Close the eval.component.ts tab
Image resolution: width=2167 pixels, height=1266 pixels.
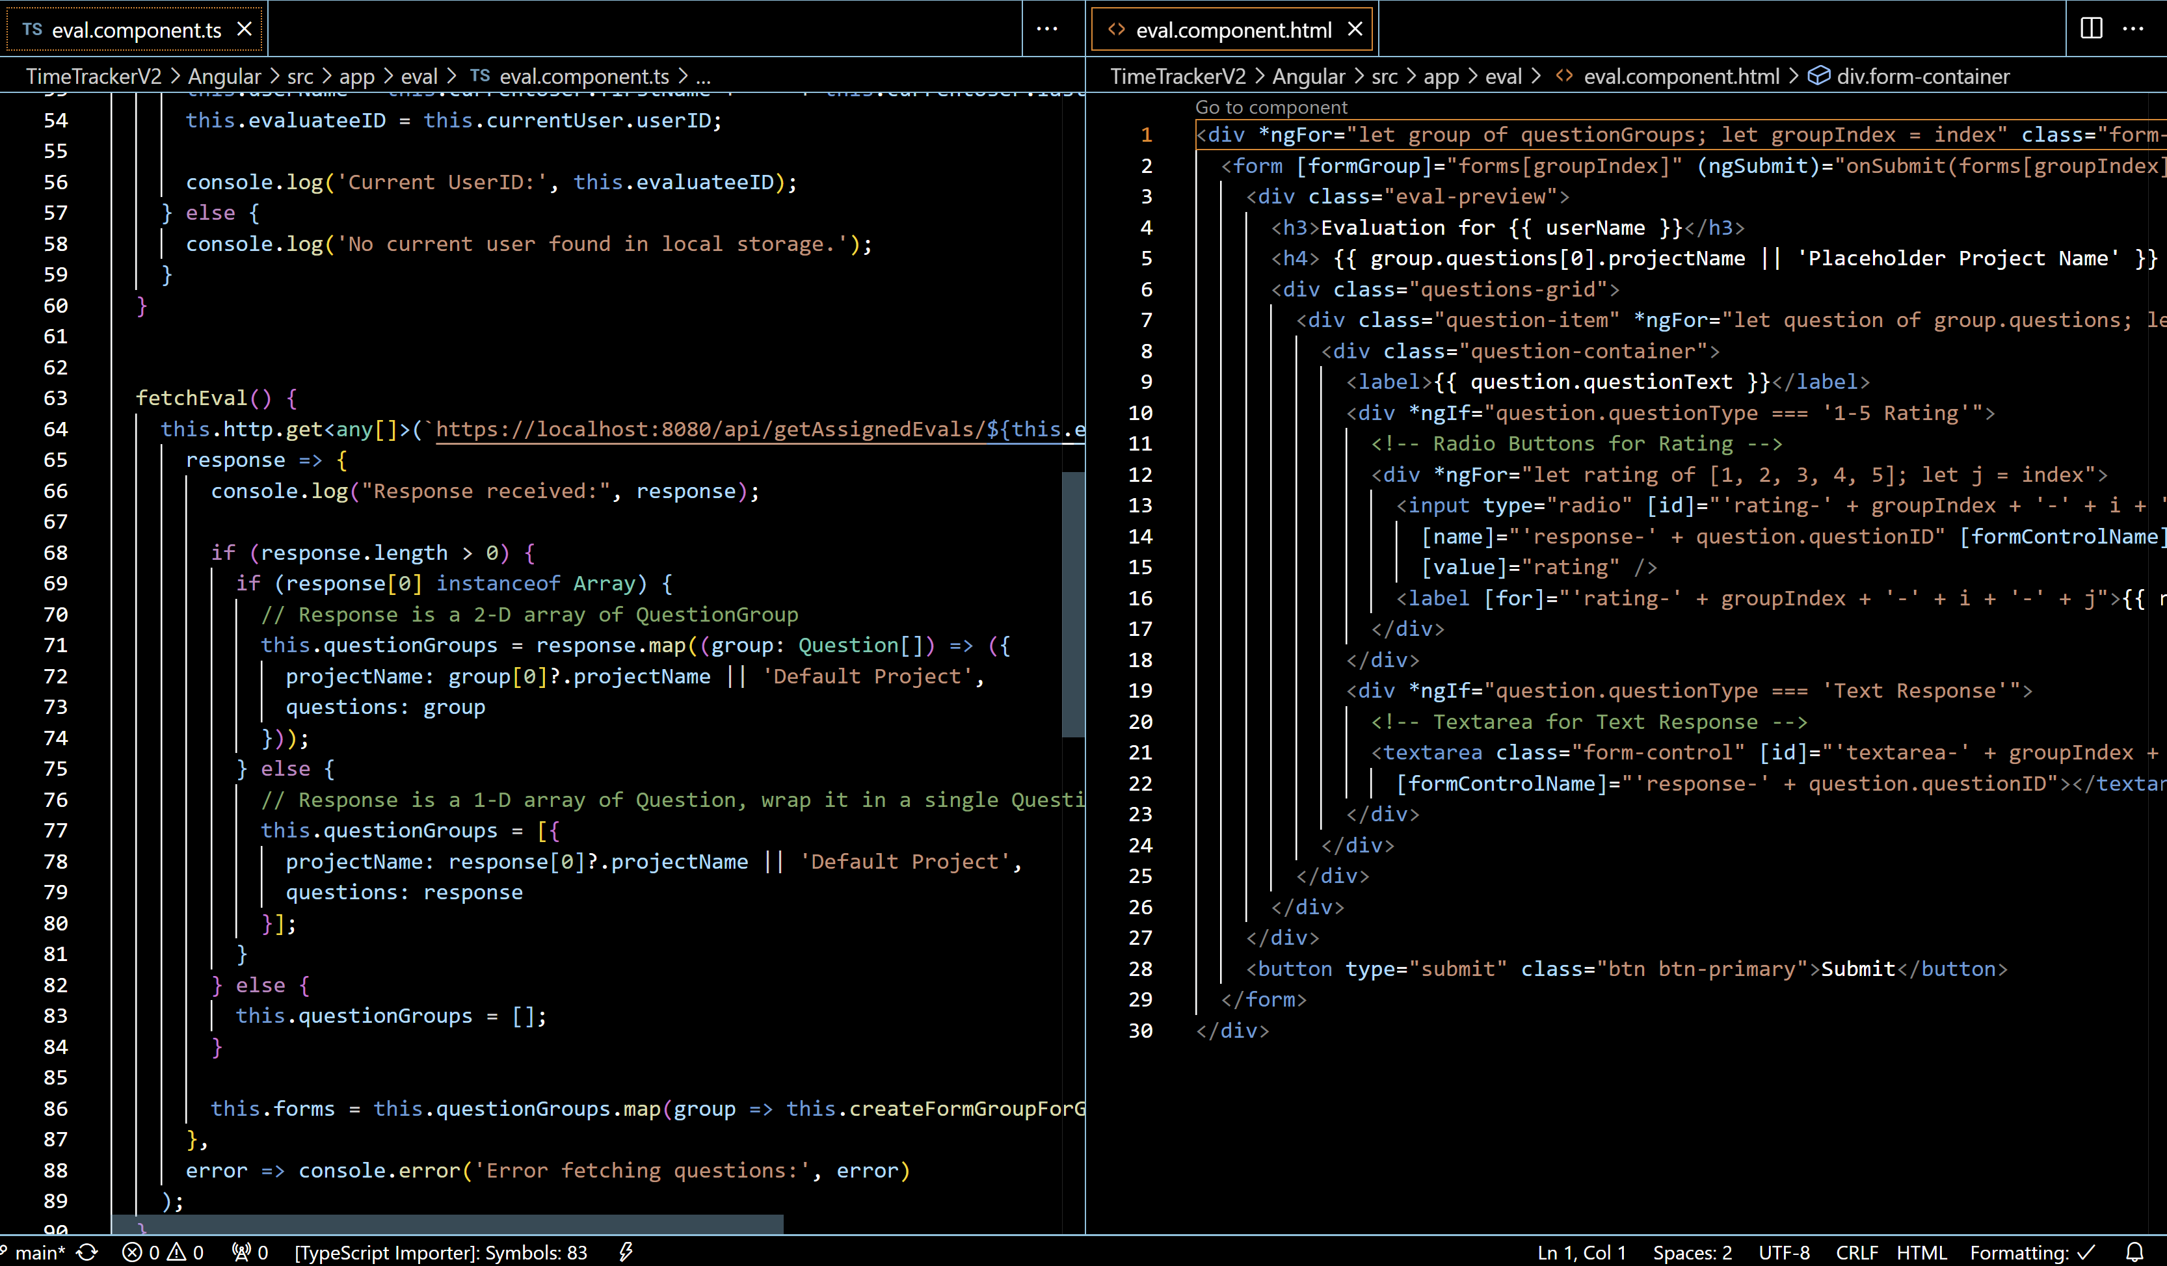tap(245, 29)
